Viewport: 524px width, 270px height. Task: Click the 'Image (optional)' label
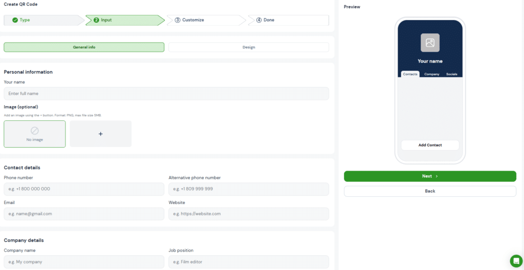click(20, 107)
